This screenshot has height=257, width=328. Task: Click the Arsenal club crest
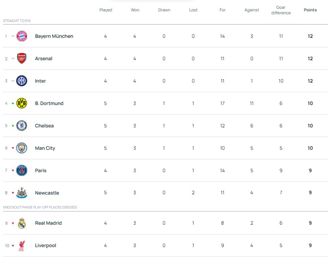click(21, 59)
